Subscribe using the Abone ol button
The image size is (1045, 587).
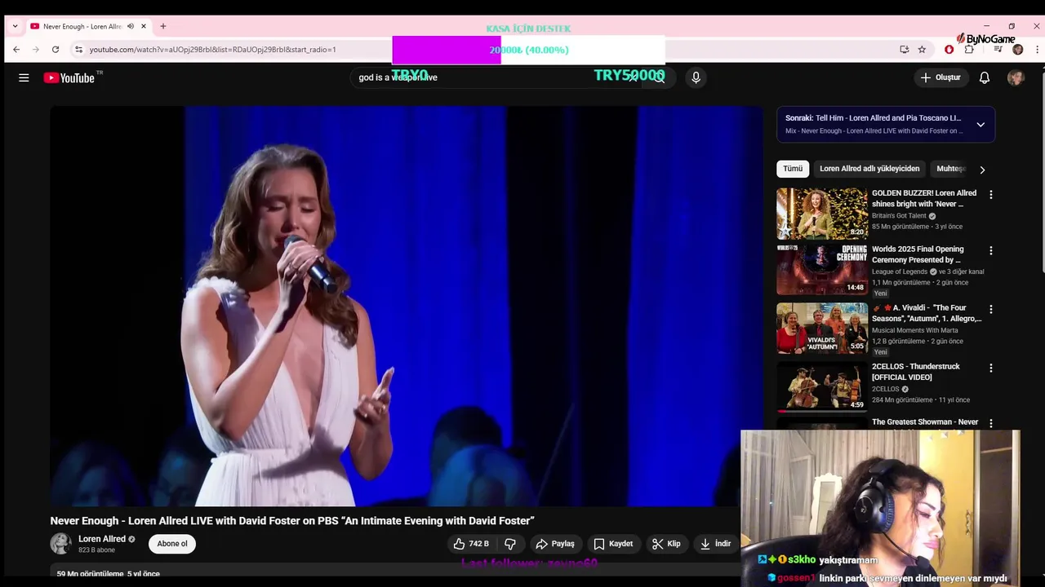(x=172, y=544)
